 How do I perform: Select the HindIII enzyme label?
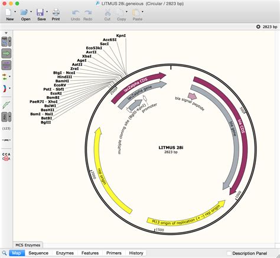[64, 77]
